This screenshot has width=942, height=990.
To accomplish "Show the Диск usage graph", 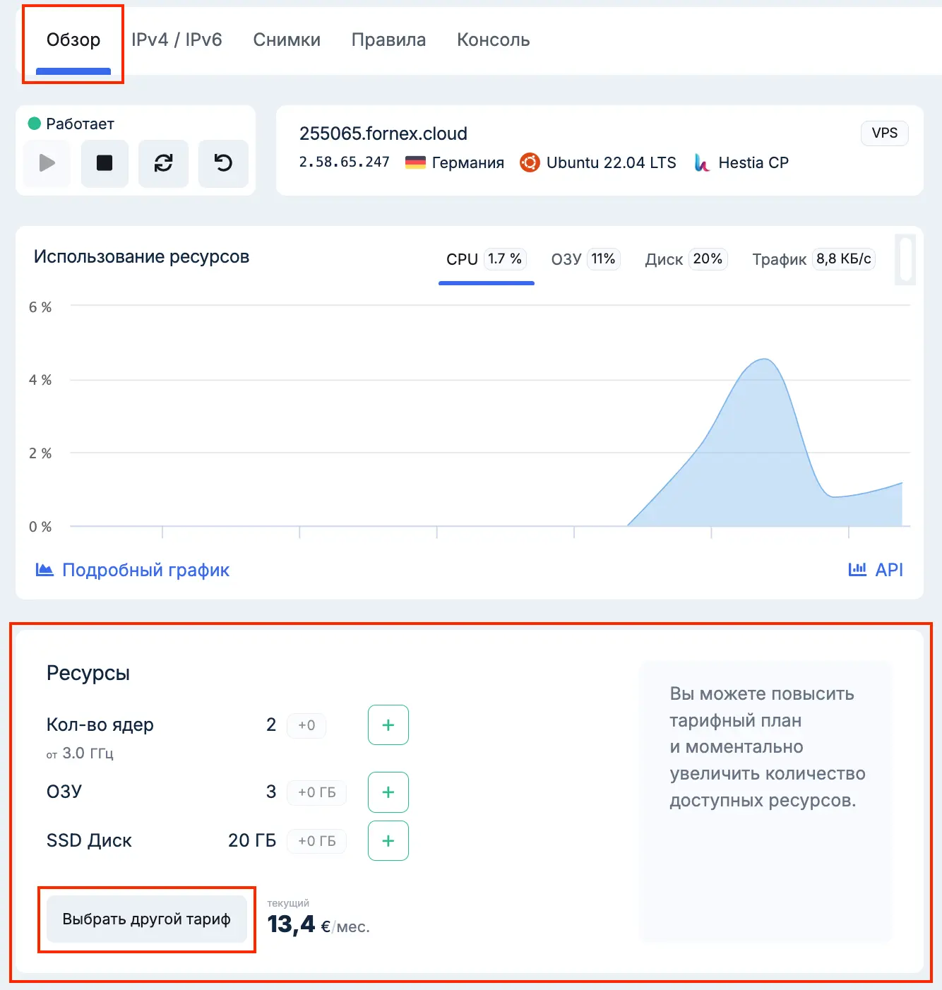I will pyautogui.click(x=686, y=259).
